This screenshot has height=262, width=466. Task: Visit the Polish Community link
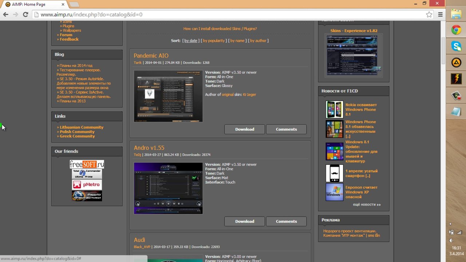[x=77, y=132]
